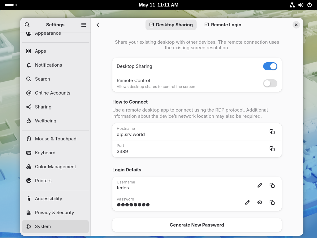This screenshot has height=238, width=317.
Task: Select Keyboard in the sidebar
Action: [55, 153]
